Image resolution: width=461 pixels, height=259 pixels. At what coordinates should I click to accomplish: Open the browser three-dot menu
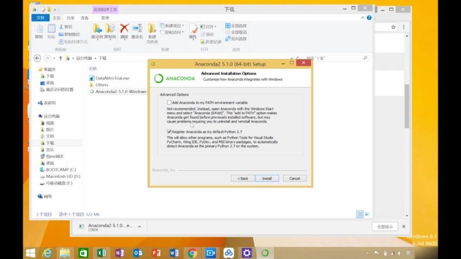[404, 27]
